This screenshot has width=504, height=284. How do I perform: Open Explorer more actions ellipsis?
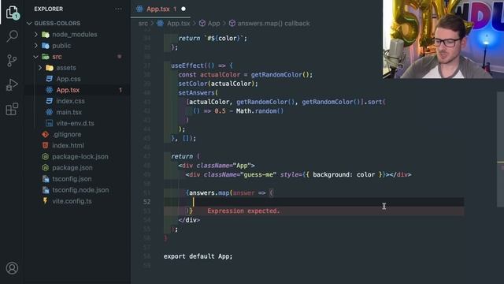click(x=118, y=9)
